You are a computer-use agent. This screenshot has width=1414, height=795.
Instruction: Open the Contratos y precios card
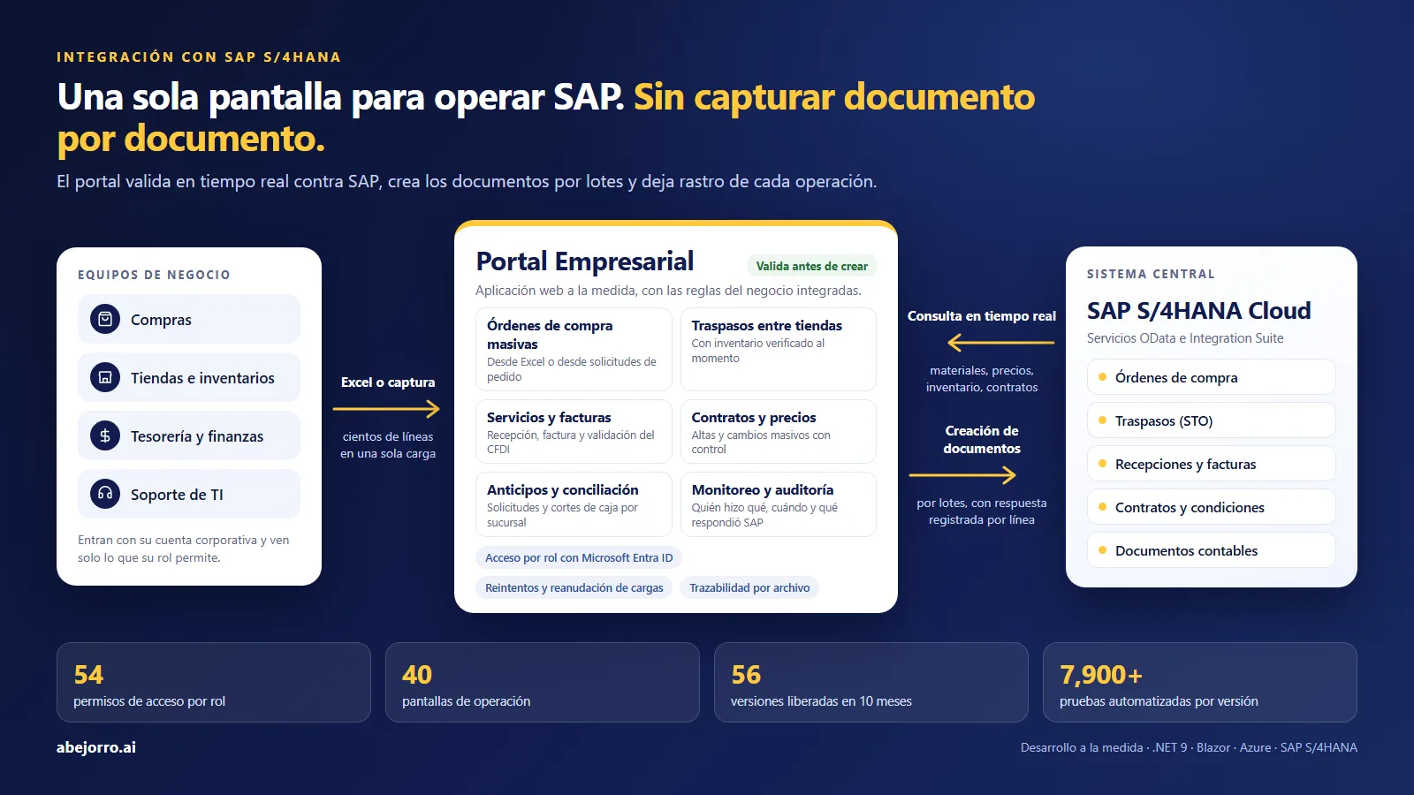[778, 431]
